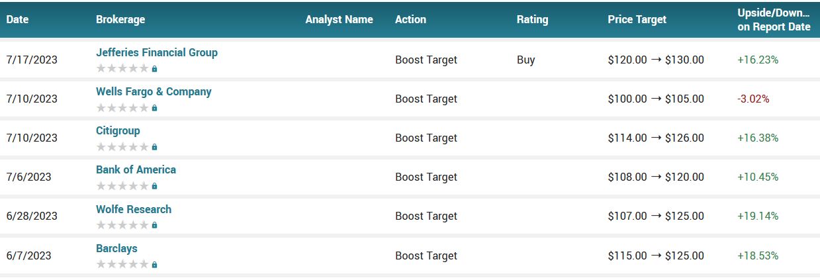Click the lock icon under Bank of America
The height and width of the screenshot is (278, 820).
click(x=154, y=185)
